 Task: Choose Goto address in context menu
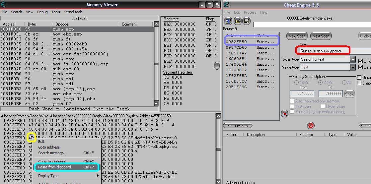coord(66,147)
